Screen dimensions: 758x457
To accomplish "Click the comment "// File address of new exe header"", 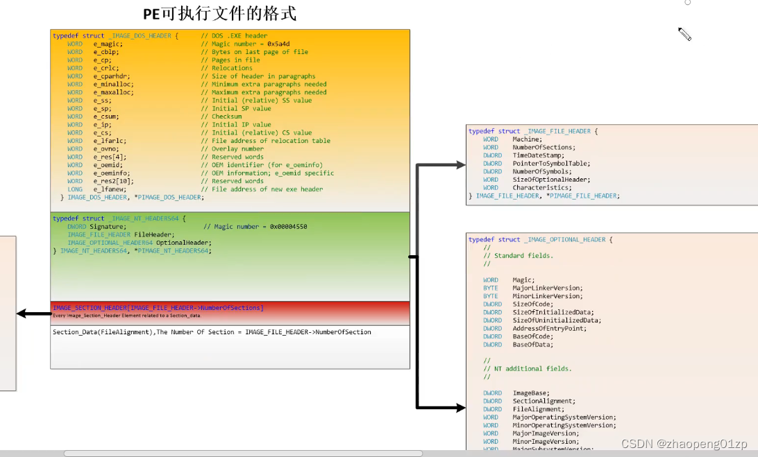I will click(262, 189).
